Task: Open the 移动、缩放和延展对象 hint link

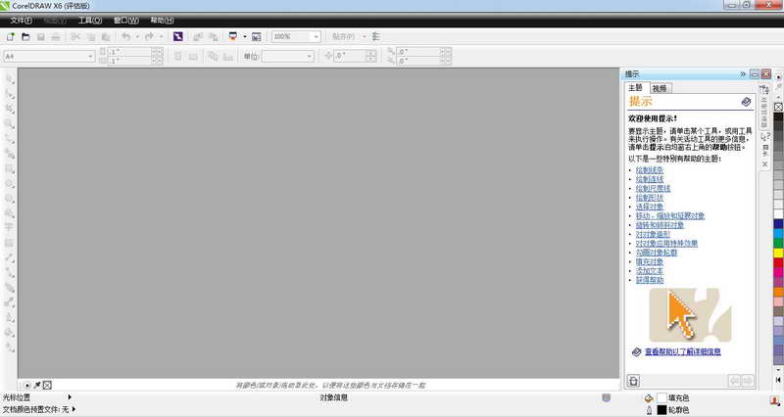Action: 670,215
